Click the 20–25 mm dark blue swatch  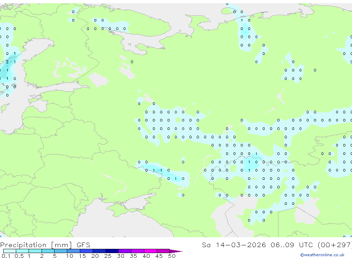[99, 251]
